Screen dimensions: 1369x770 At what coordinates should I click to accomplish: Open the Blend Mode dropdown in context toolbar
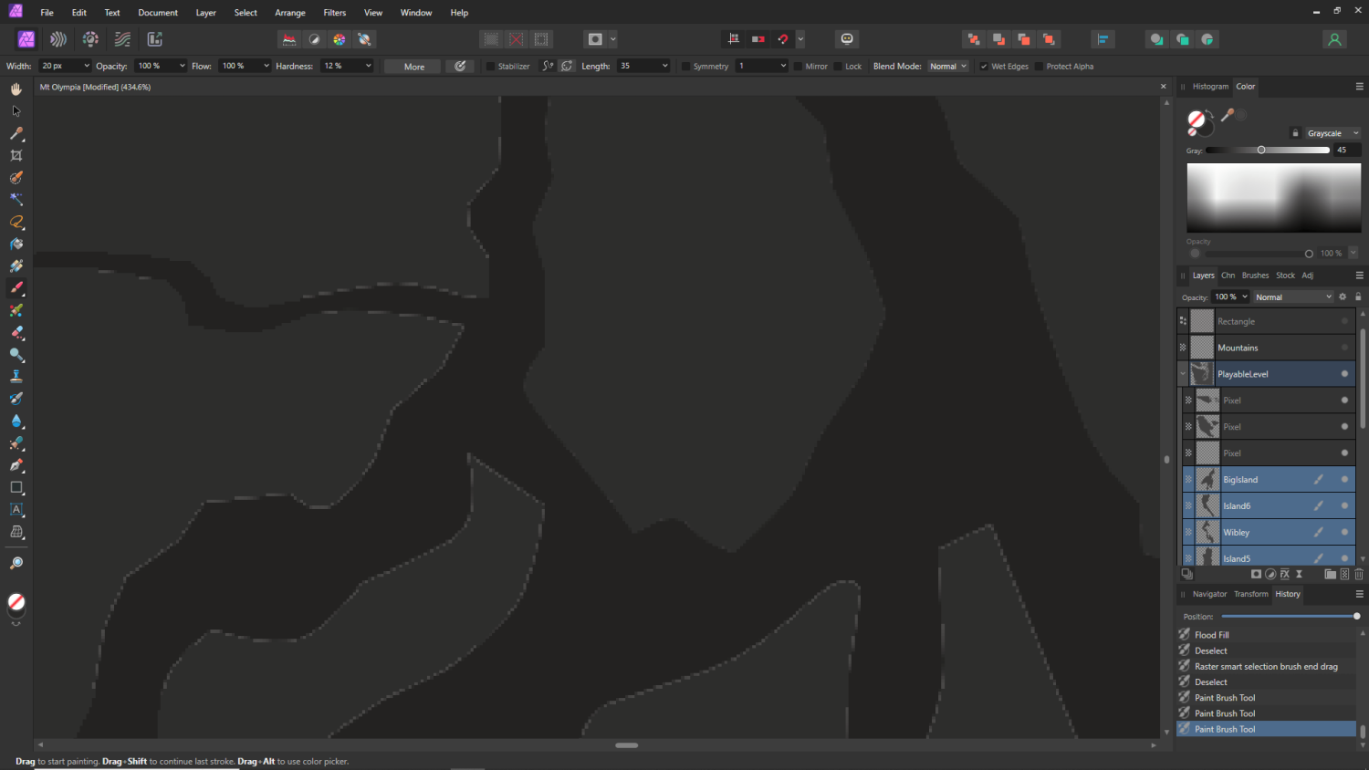[947, 67]
